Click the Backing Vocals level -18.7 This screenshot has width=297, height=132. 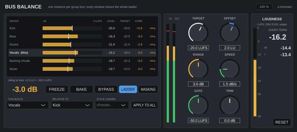click(112, 61)
